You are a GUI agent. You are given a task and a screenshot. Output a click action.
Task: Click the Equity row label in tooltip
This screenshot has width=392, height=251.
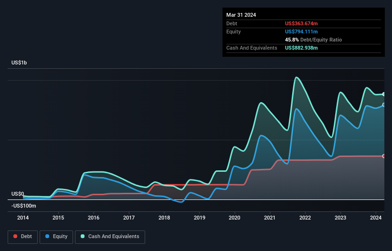pos(233,31)
